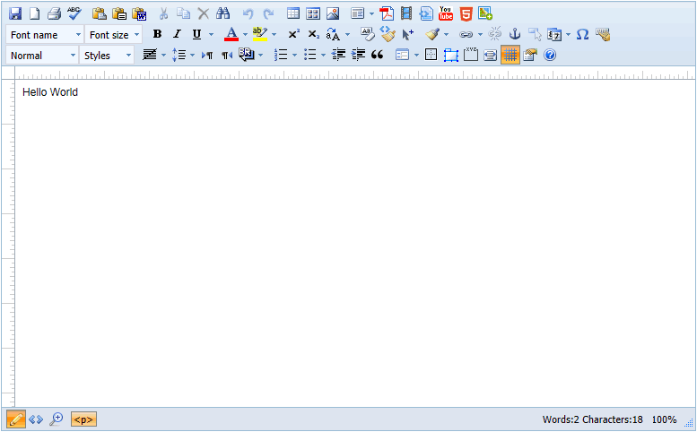The height and width of the screenshot is (432, 697).
Task: Insert anchor via anchor icon
Action: coord(515,34)
